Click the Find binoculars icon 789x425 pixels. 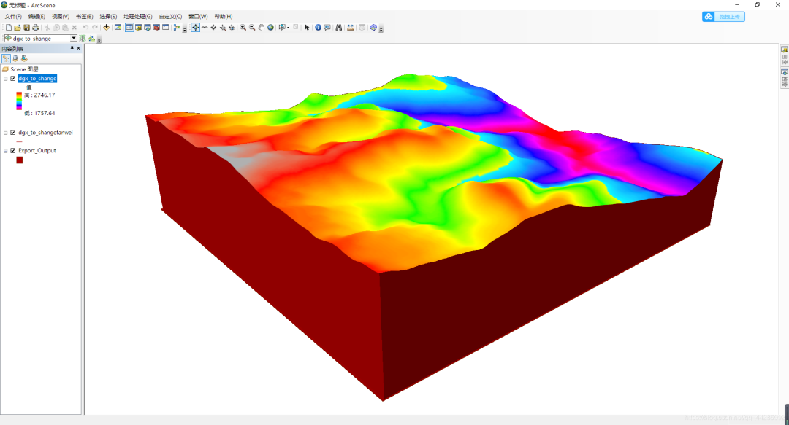click(x=339, y=28)
